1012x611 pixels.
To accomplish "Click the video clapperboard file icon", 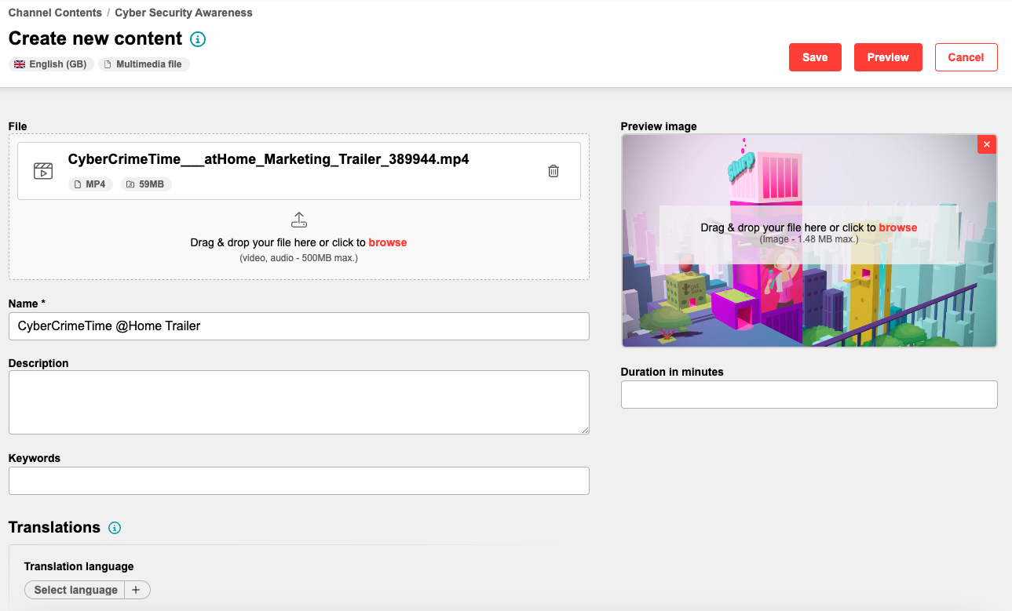I will tap(43, 171).
